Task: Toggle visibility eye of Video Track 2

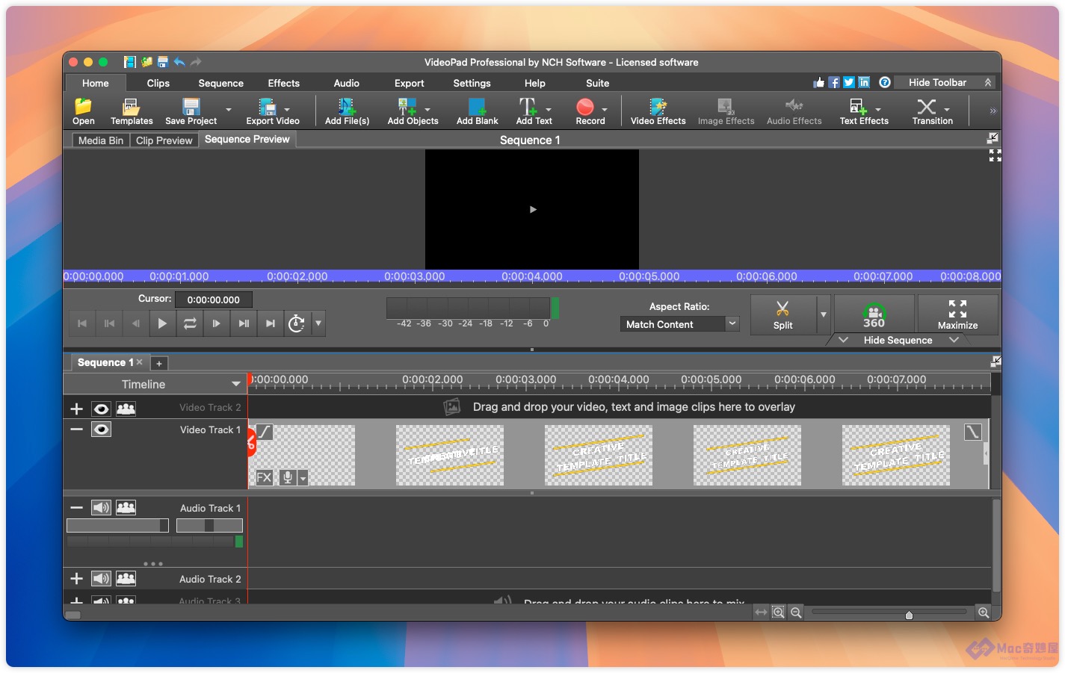Action: pos(101,409)
